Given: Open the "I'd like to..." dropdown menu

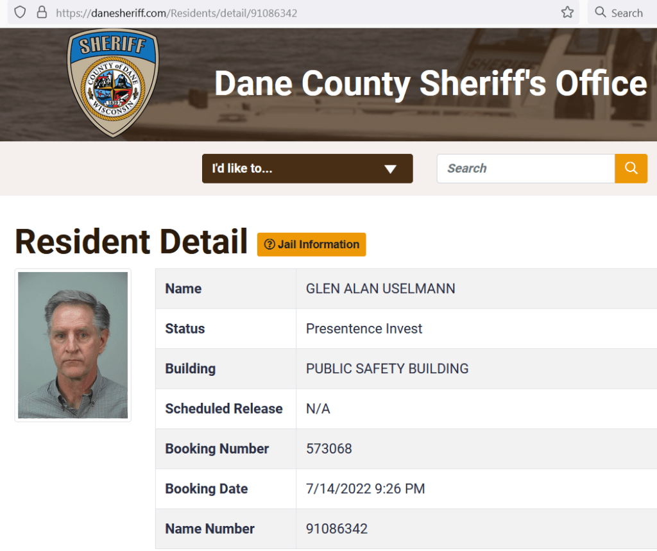Looking at the screenshot, I should pyautogui.click(x=307, y=169).
